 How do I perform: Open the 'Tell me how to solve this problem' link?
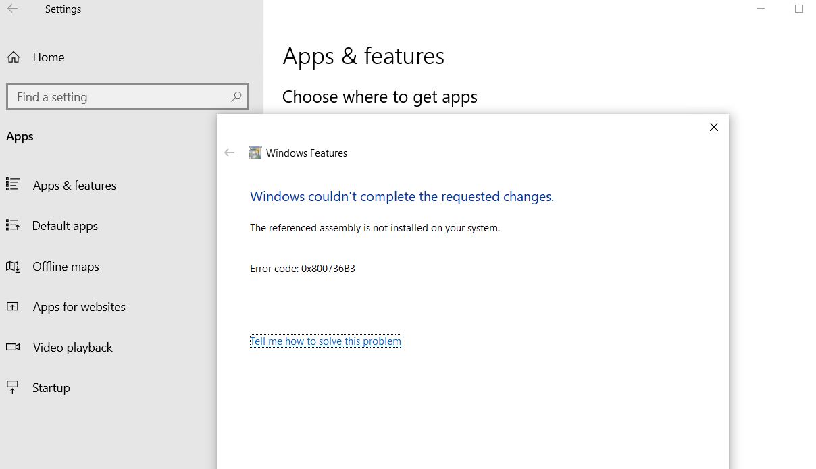326,341
